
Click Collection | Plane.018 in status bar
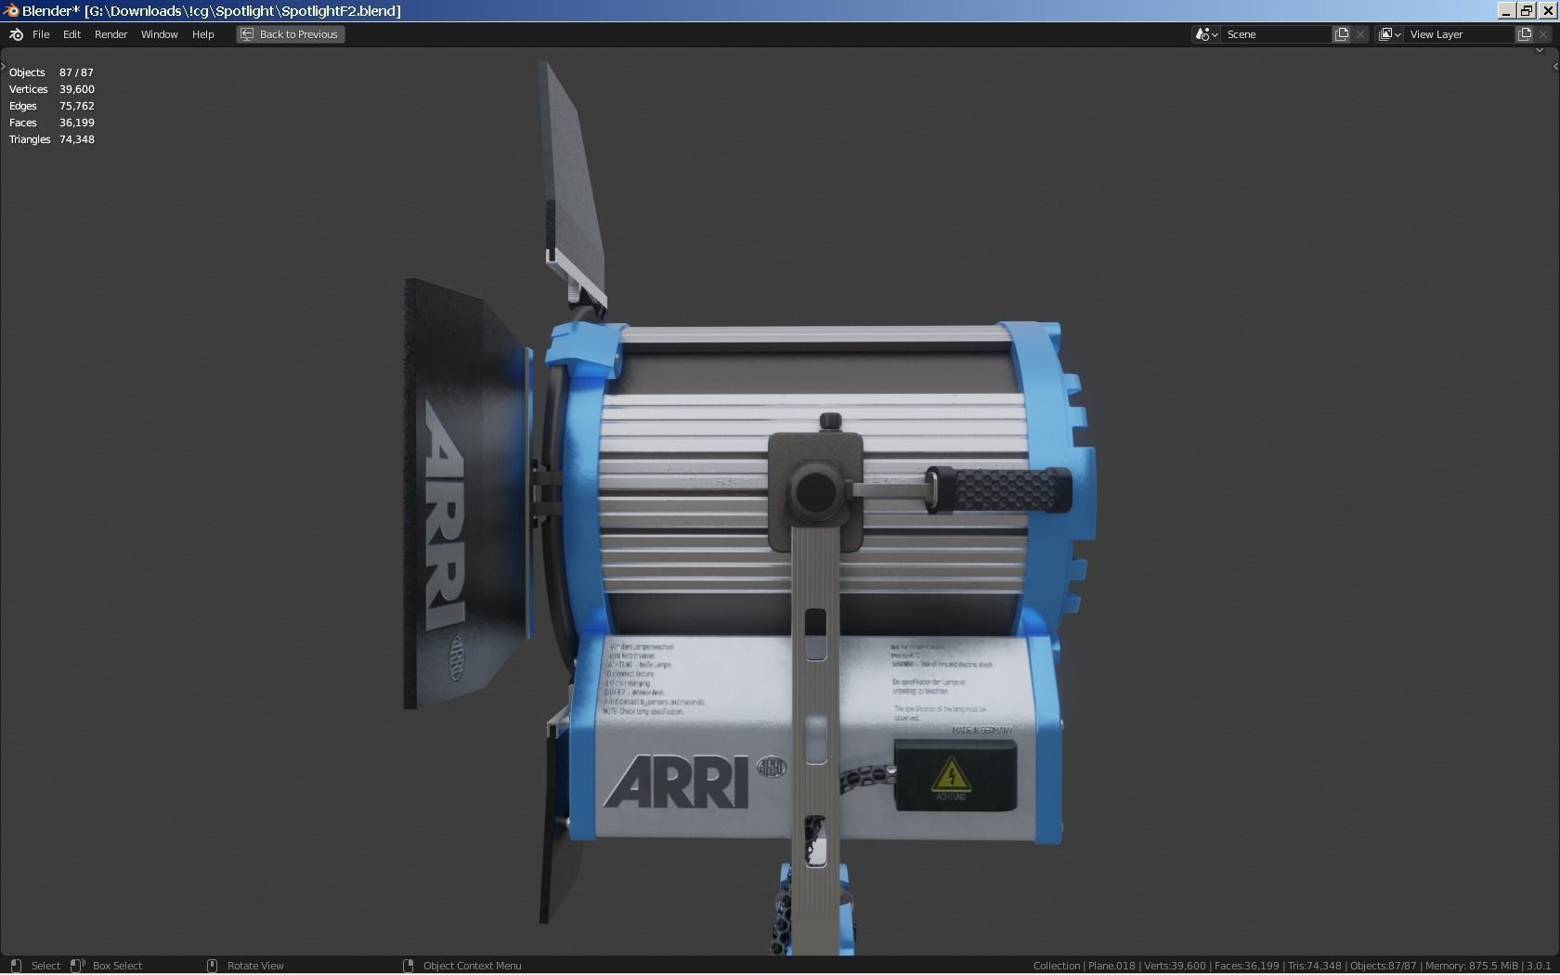(1084, 966)
